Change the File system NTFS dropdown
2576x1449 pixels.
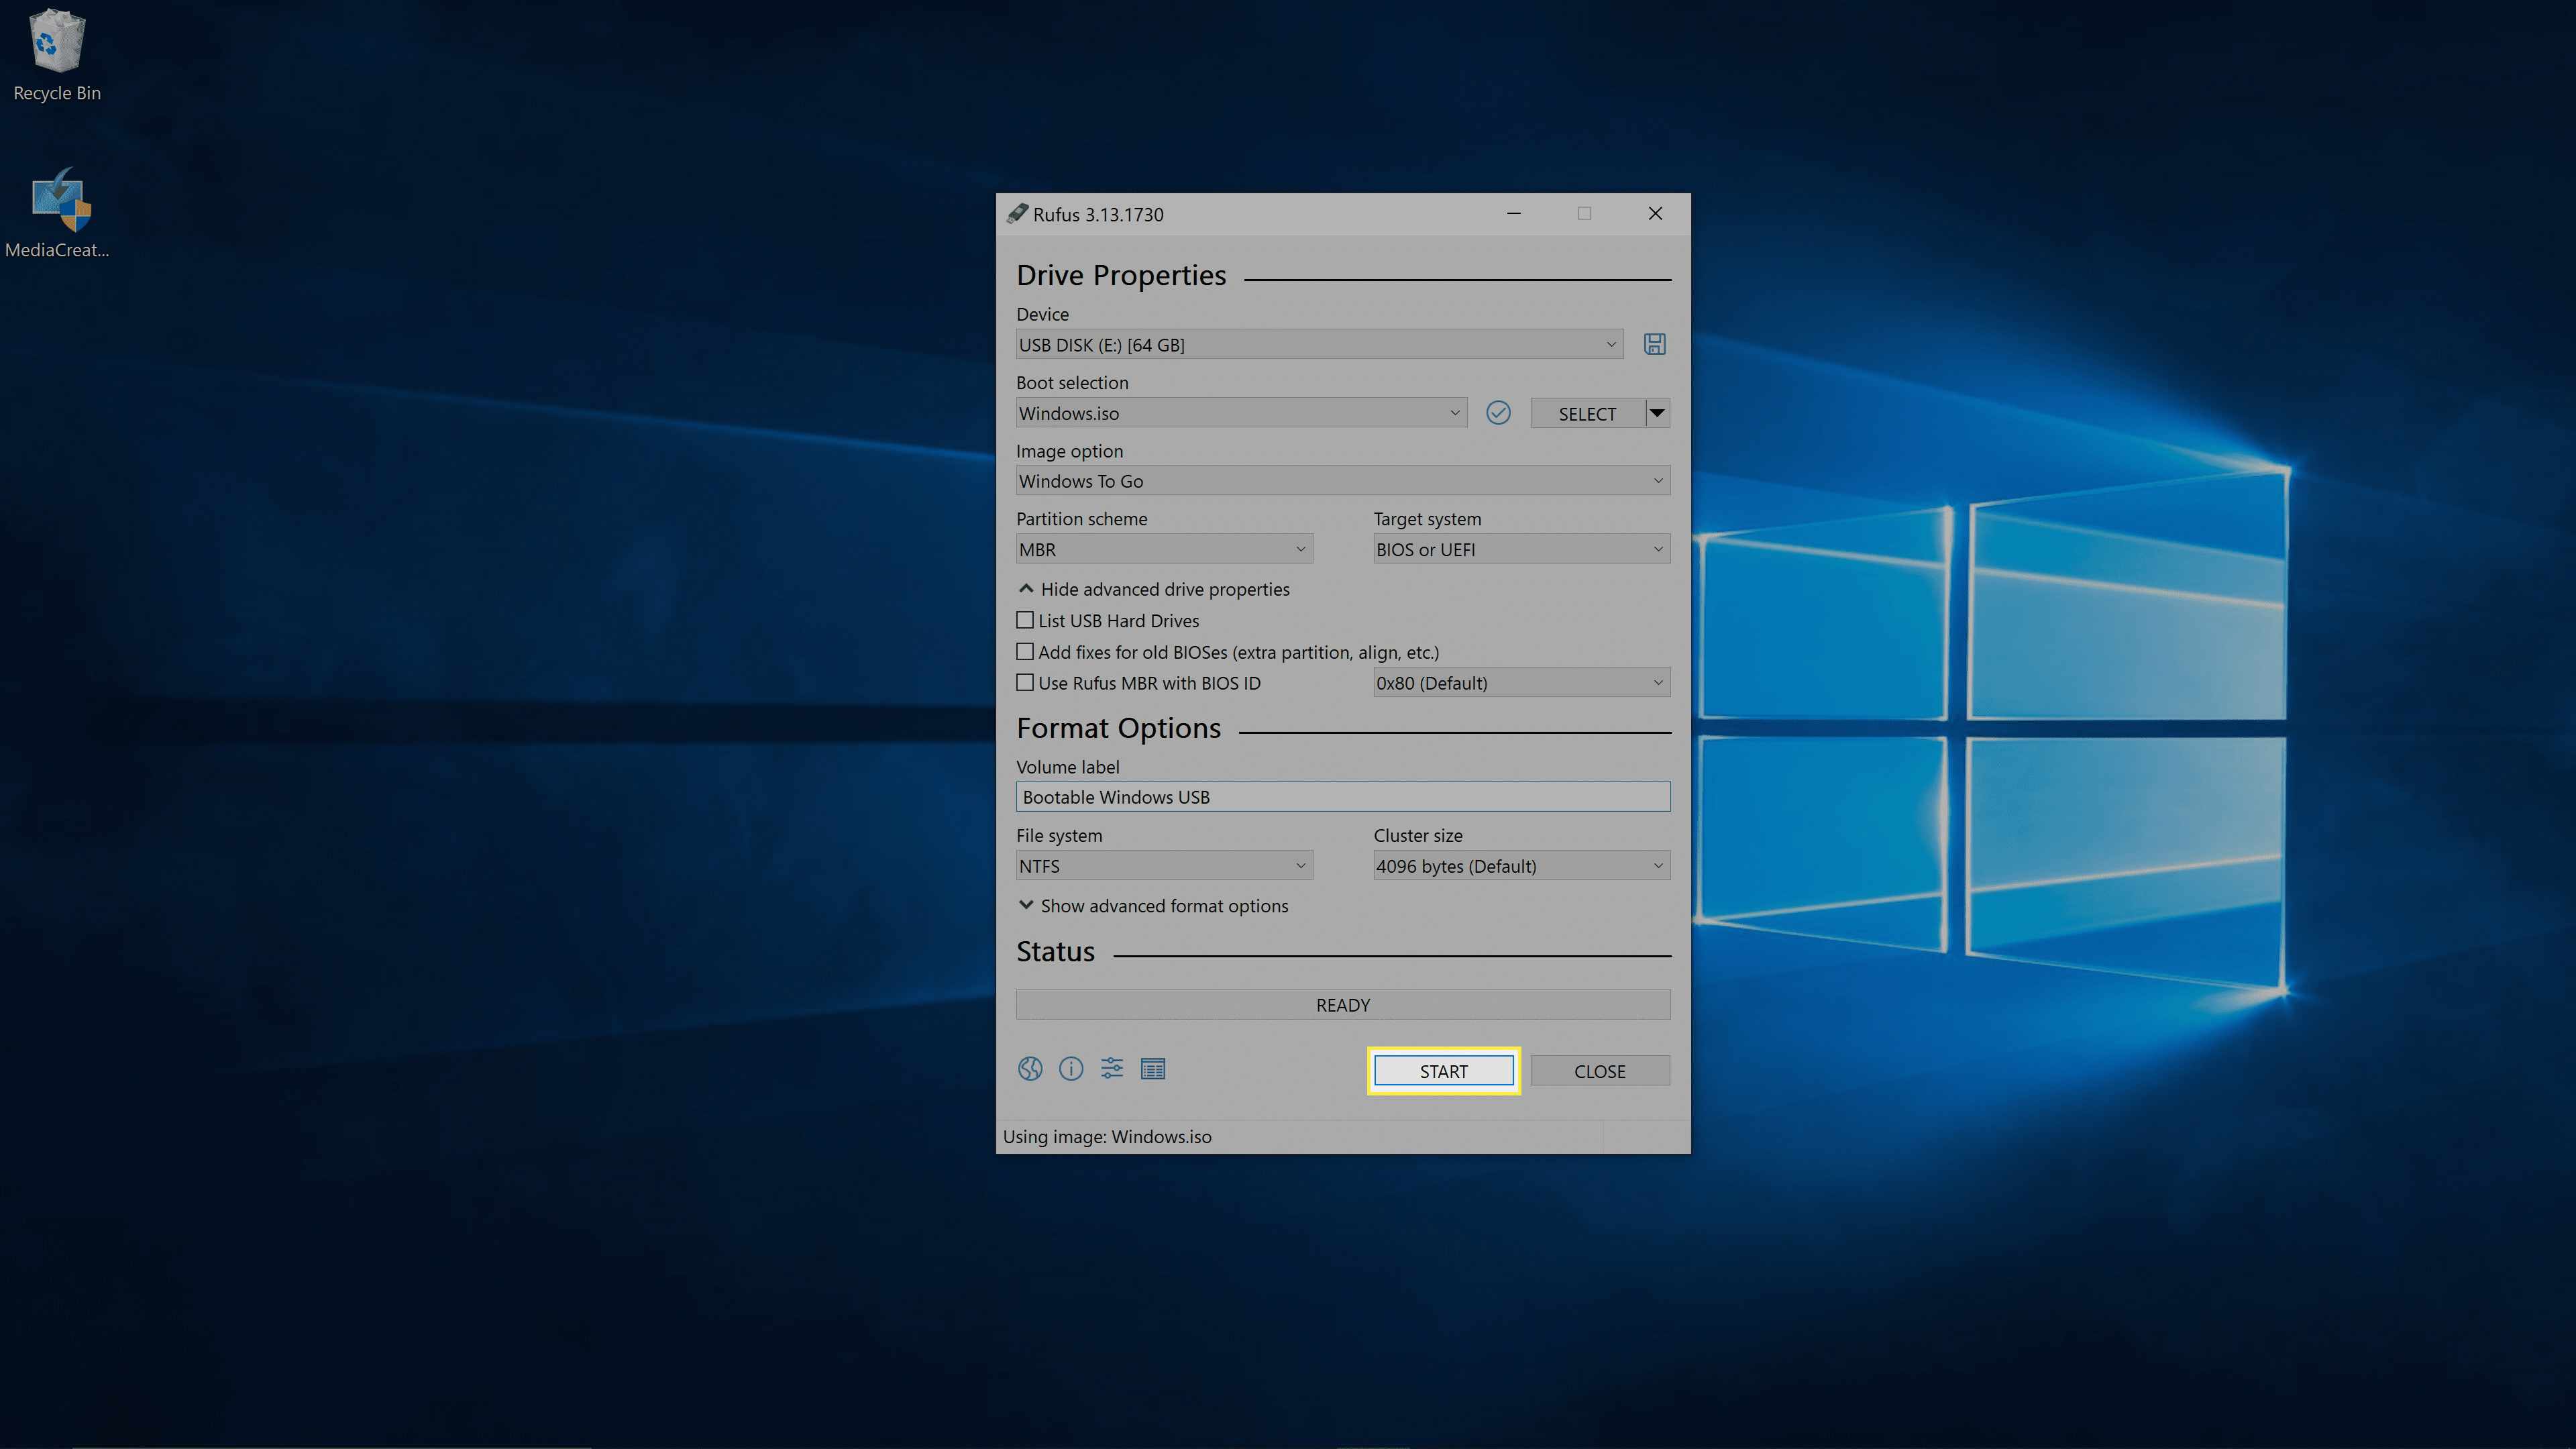click(x=1163, y=865)
